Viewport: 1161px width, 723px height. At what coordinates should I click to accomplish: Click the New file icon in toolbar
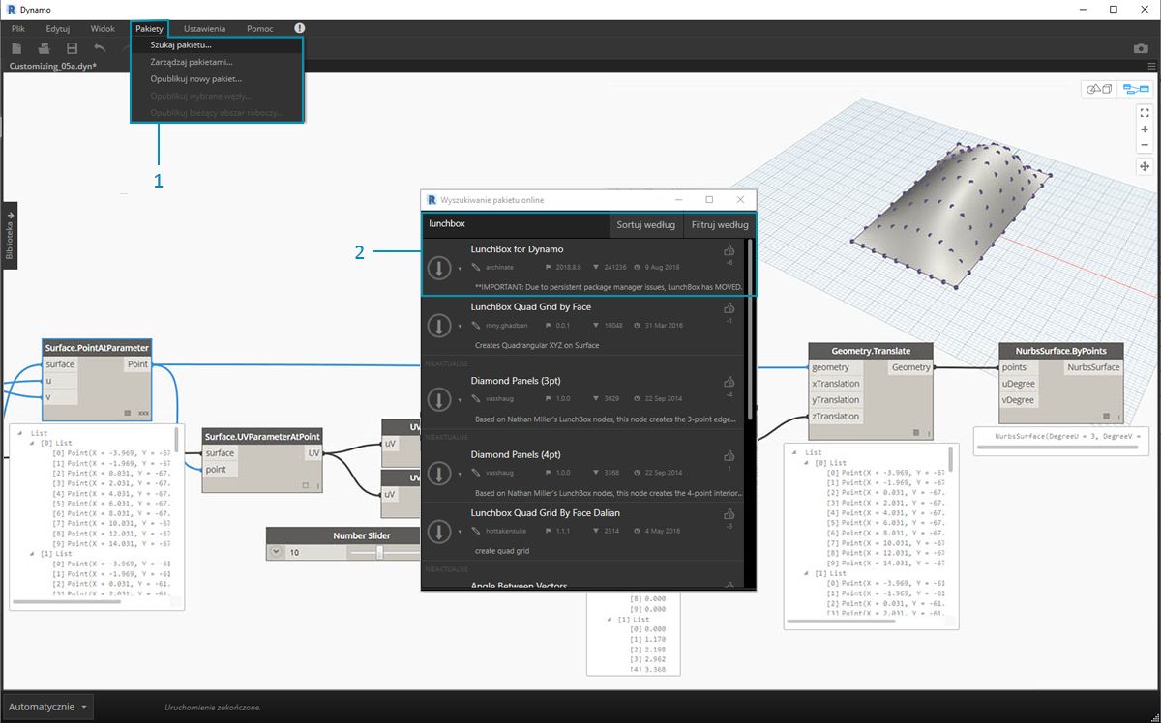17,48
